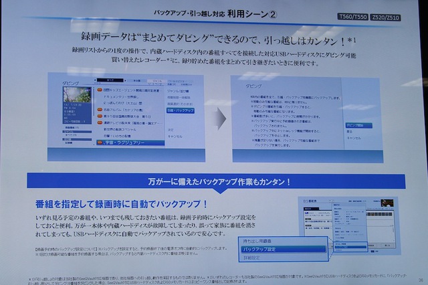Select 名曲アルバム program row

click(x=123, y=110)
